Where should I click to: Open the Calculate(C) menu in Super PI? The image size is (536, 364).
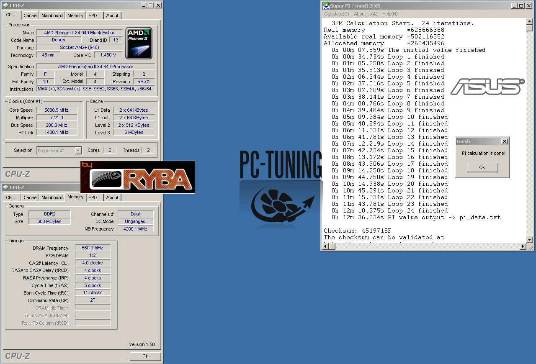[x=336, y=14]
